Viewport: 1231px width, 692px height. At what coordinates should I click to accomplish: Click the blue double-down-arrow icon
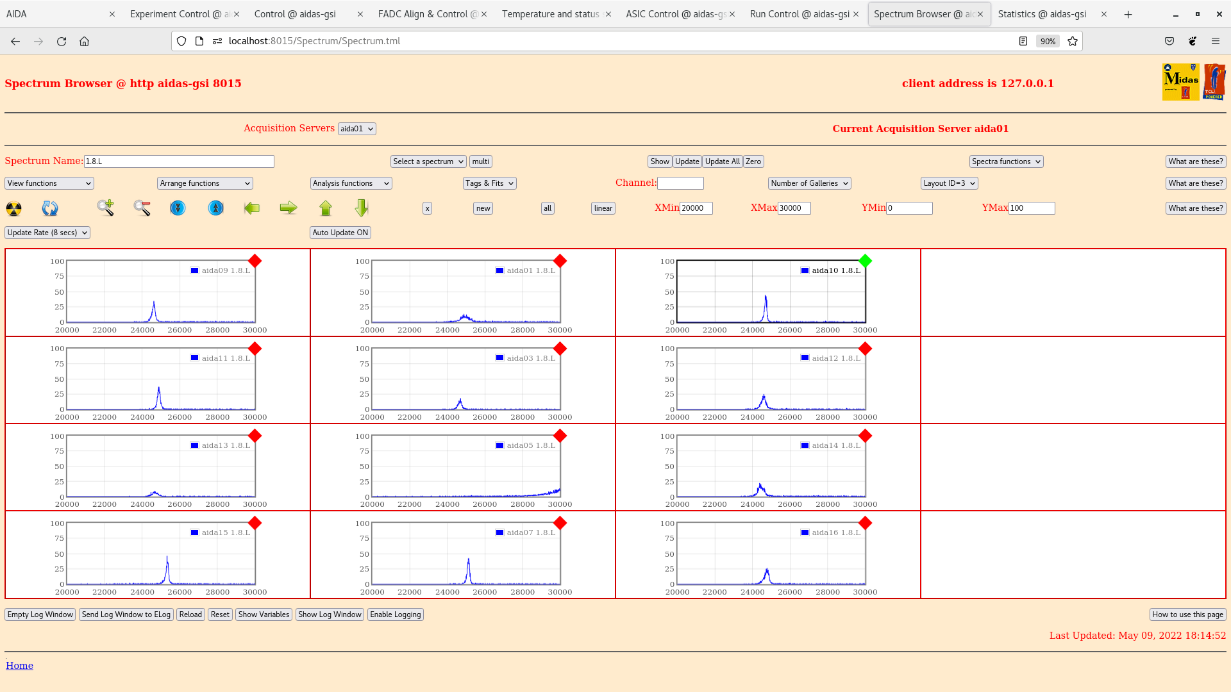pos(178,208)
